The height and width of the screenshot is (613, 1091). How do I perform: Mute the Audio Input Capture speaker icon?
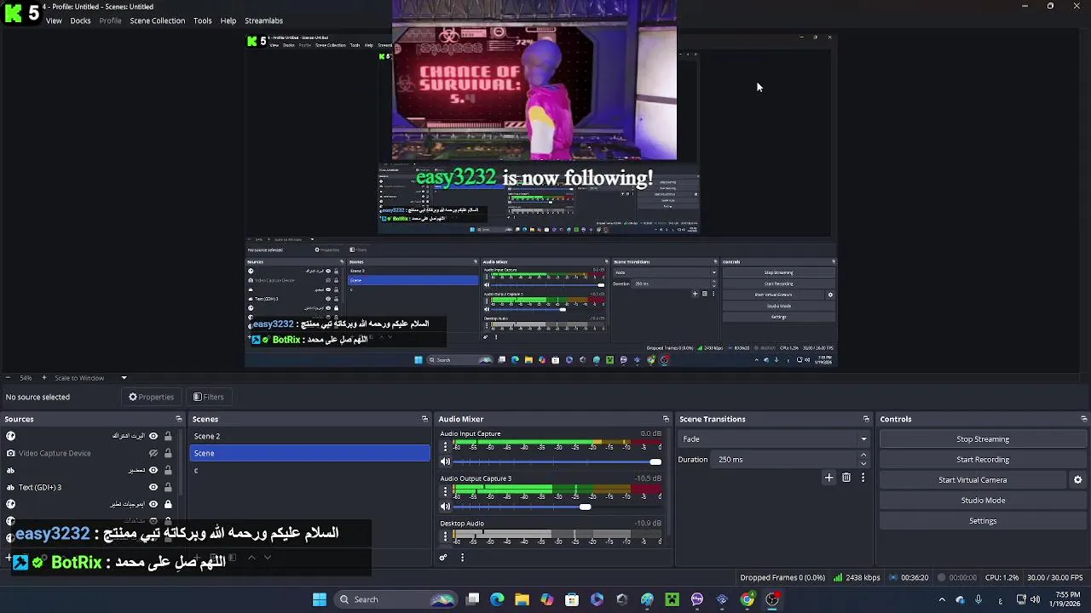tap(445, 461)
